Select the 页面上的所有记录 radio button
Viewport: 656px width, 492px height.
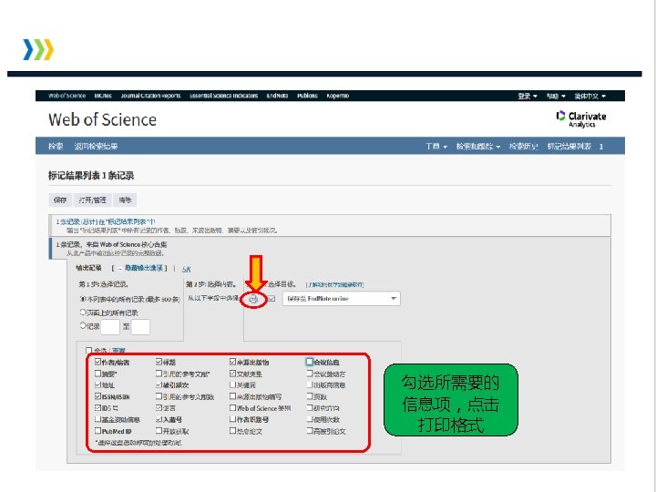[x=82, y=313]
